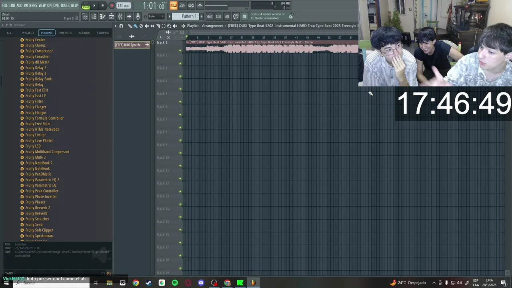The image size is (512, 288).
Task: Open the FILE menu
Action: click(5, 6)
